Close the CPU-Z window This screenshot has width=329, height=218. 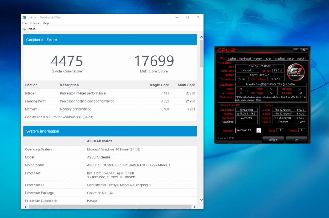pos(304,50)
